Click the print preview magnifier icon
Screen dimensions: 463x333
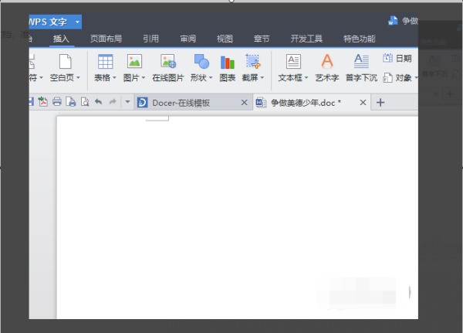click(85, 102)
